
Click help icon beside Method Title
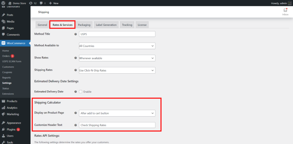(x=76, y=34)
